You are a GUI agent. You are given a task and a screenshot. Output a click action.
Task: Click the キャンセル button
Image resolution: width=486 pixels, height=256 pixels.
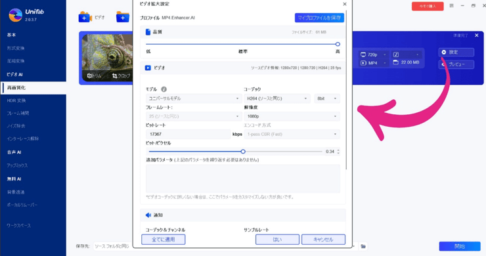click(323, 240)
